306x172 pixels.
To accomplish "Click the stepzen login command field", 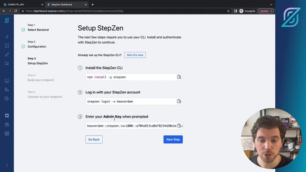I will coord(134,101).
